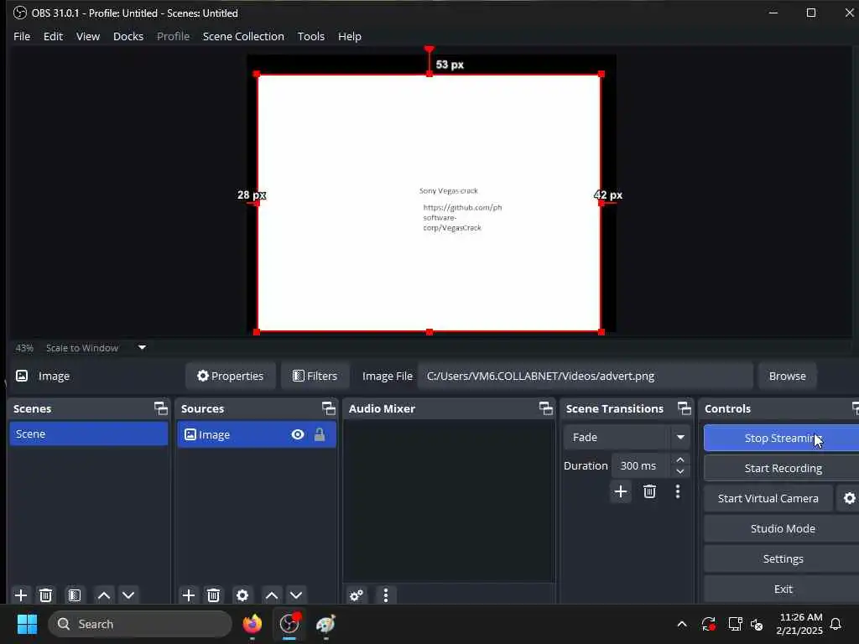Open Firefox from the taskbar
This screenshot has width=859, height=644.
click(252, 624)
